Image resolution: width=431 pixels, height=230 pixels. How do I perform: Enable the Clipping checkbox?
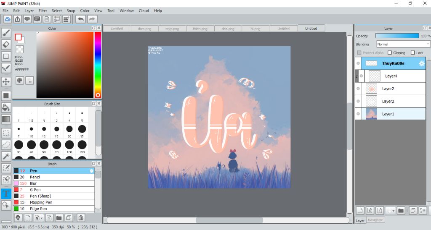point(390,52)
